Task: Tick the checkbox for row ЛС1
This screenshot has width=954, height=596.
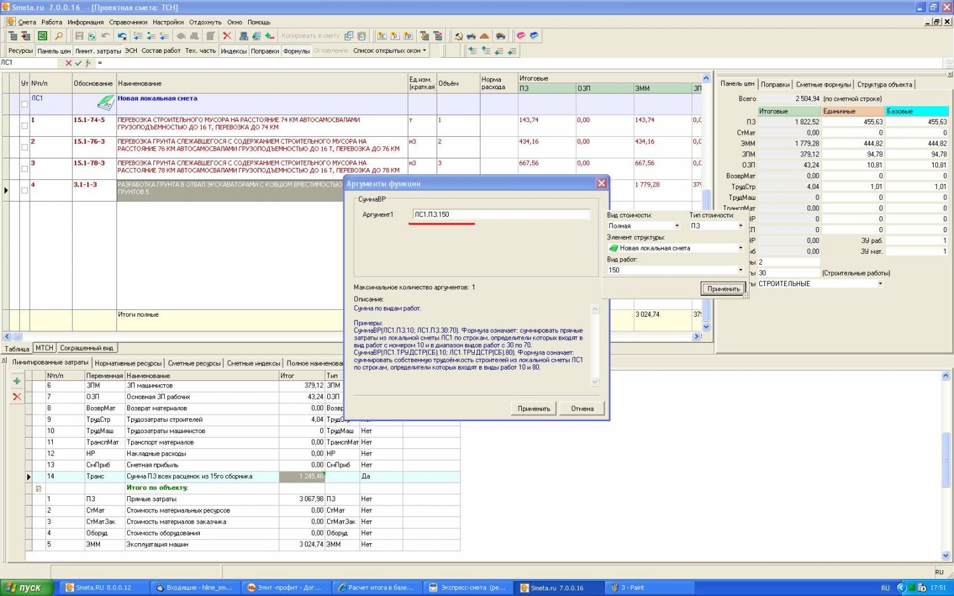Action: 25,104
